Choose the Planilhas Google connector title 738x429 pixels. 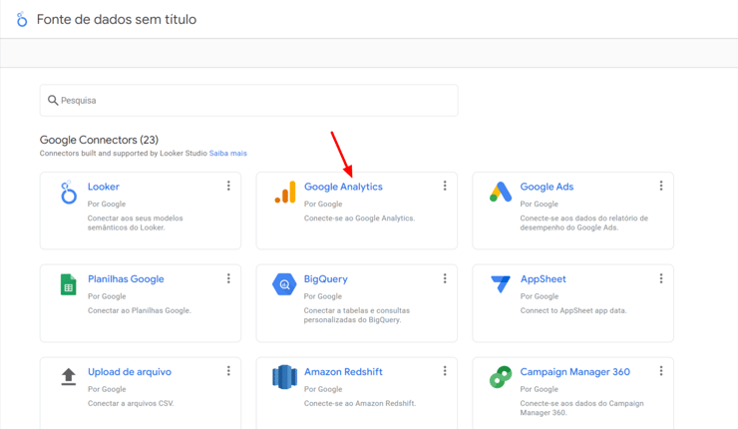pos(126,279)
